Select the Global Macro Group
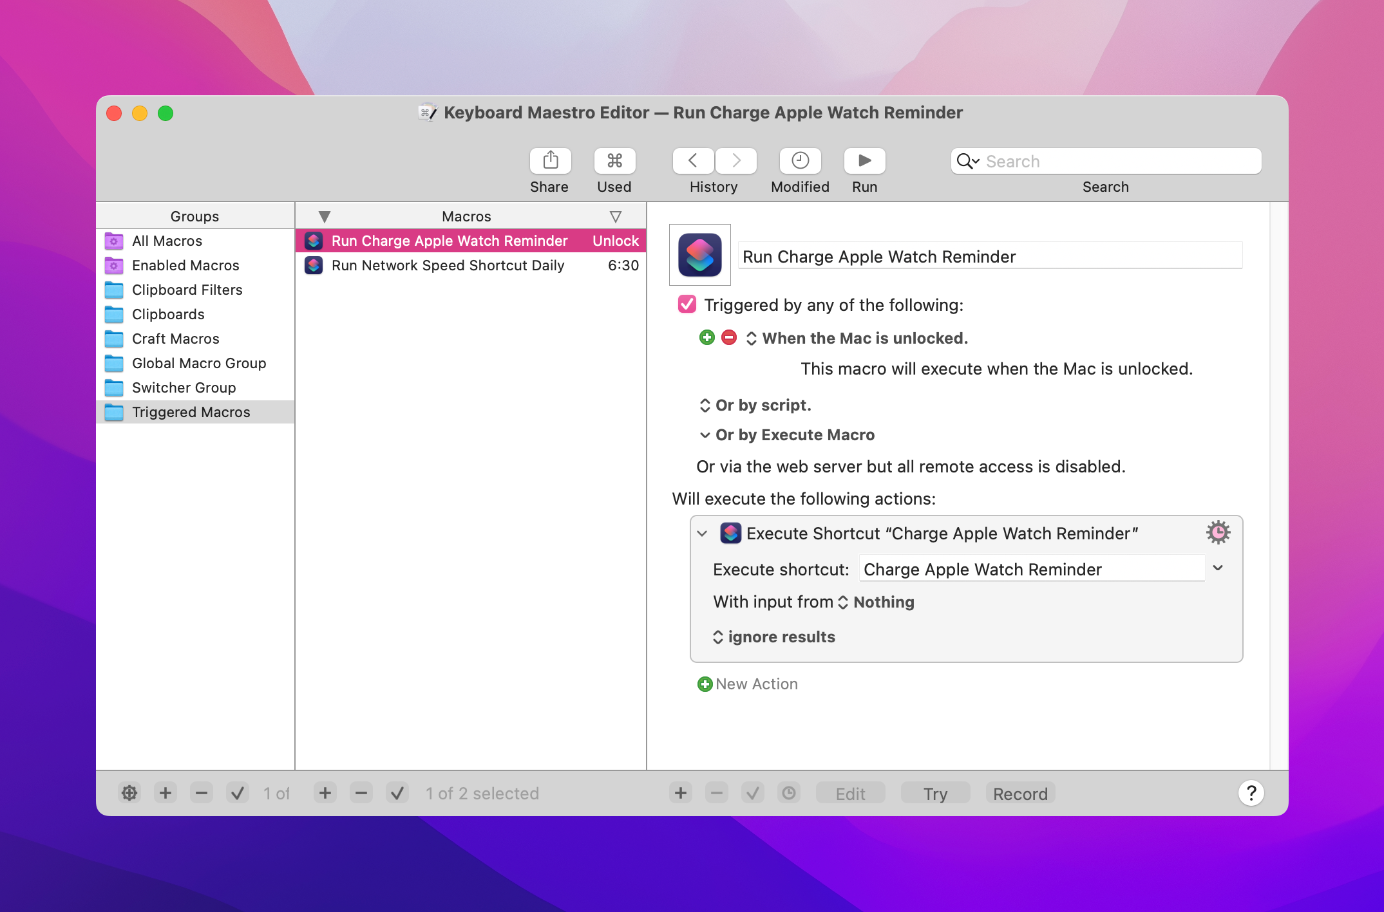This screenshot has width=1384, height=912. (x=196, y=363)
